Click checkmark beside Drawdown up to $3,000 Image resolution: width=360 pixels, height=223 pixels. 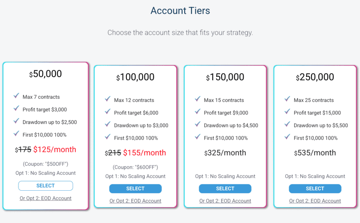(108, 125)
